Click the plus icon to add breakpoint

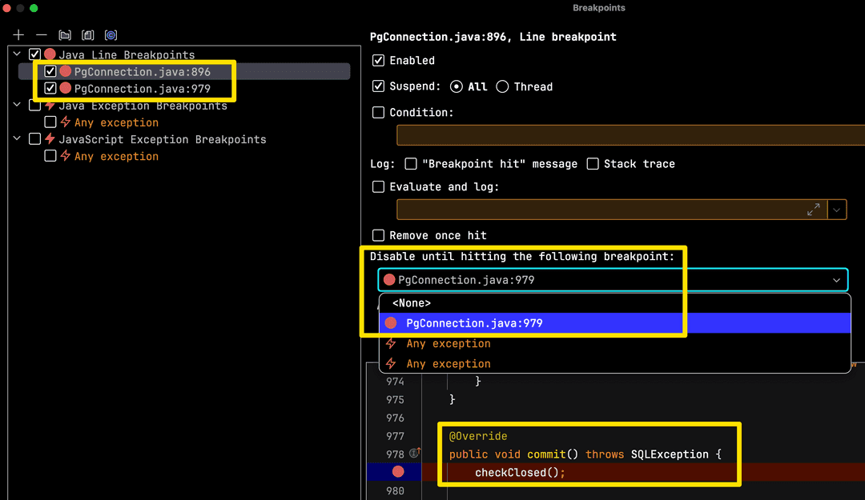point(18,35)
